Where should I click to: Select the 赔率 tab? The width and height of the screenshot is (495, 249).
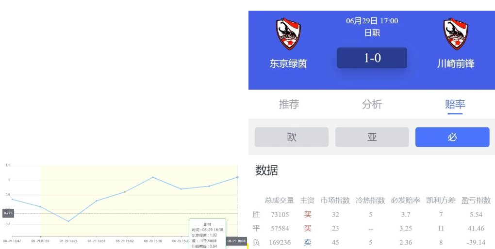(x=455, y=104)
